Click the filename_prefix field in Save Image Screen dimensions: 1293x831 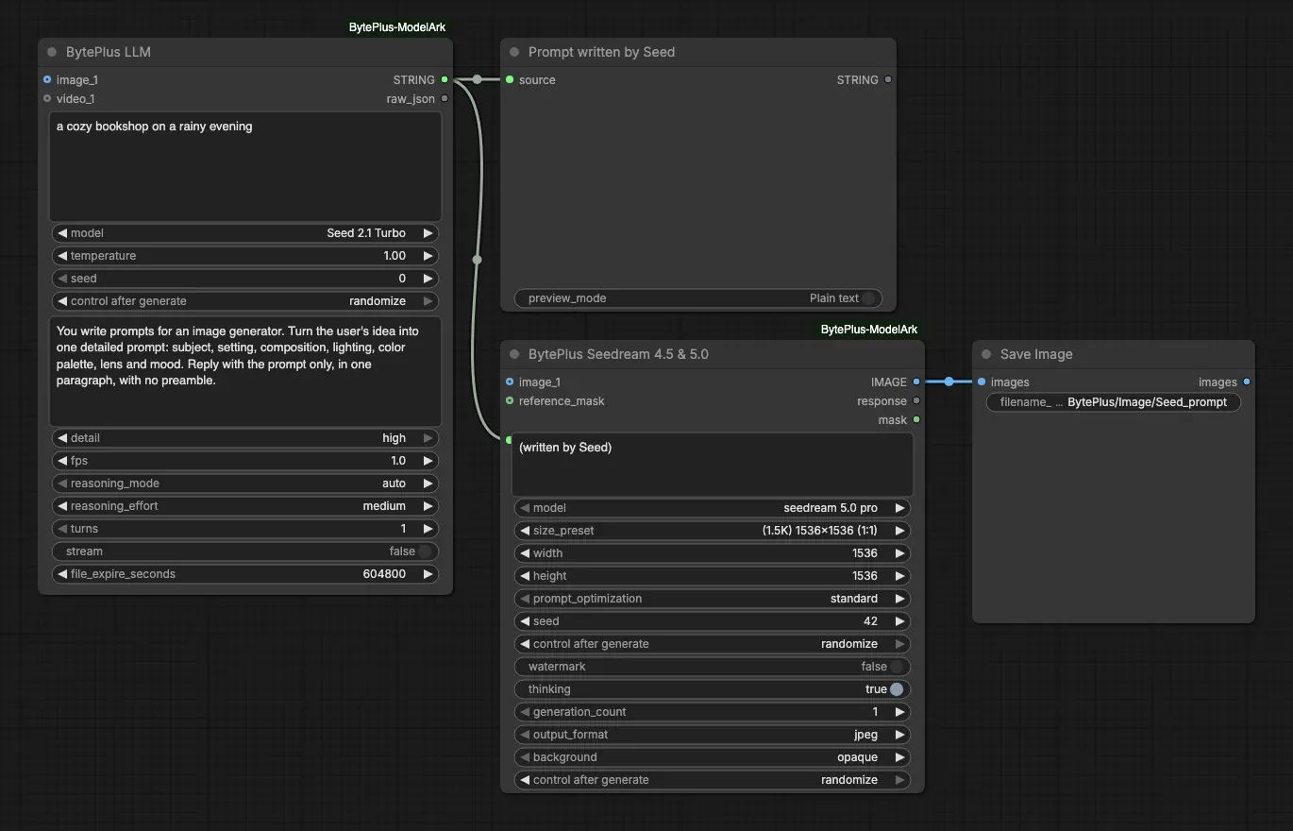click(1114, 402)
